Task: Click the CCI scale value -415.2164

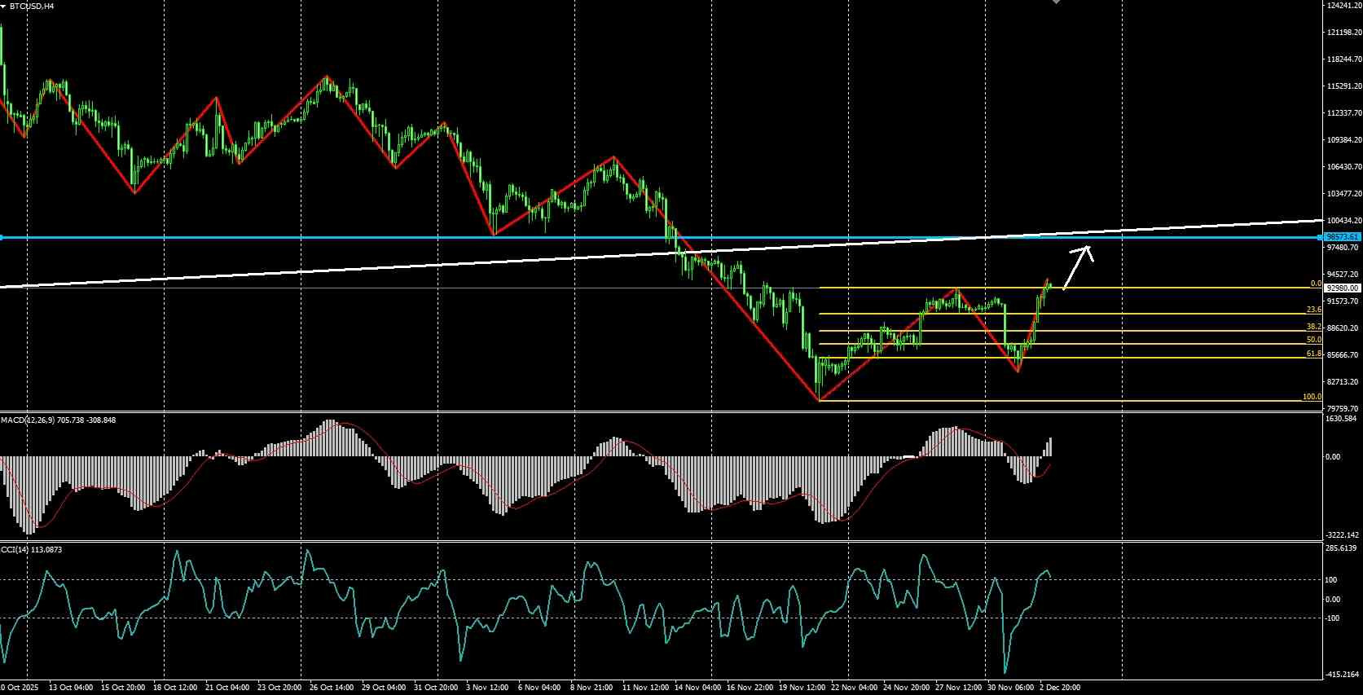Action: pyautogui.click(x=1343, y=675)
